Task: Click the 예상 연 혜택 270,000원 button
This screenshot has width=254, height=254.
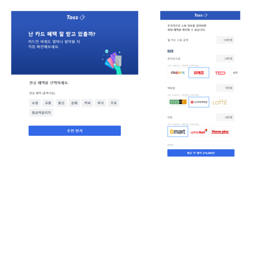Action: 201,153
